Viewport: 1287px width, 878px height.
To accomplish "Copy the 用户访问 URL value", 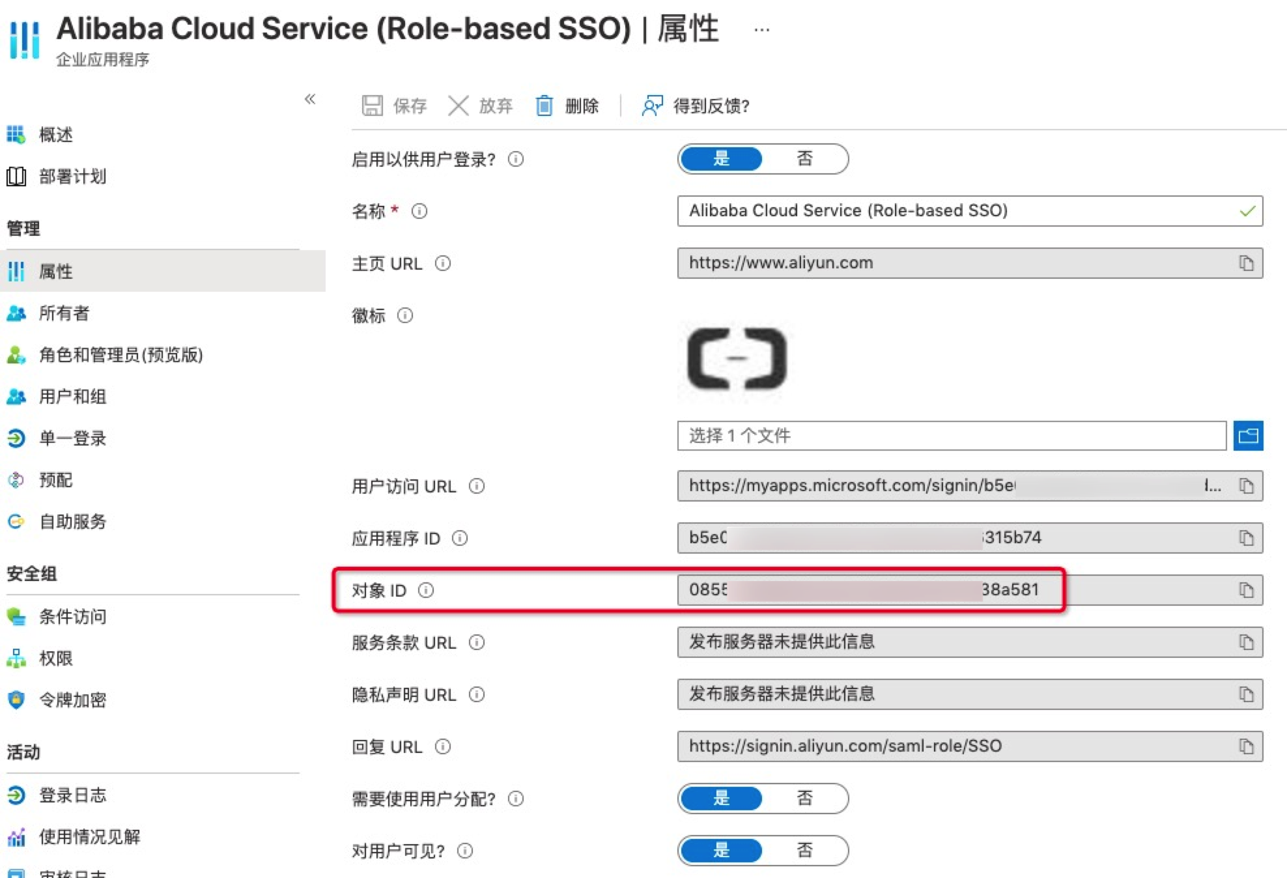I will click(x=1246, y=486).
